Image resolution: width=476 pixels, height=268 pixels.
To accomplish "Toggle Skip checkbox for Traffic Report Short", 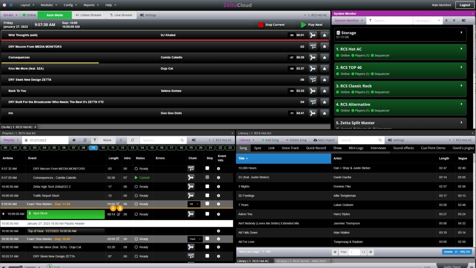I will coord(207,195).
